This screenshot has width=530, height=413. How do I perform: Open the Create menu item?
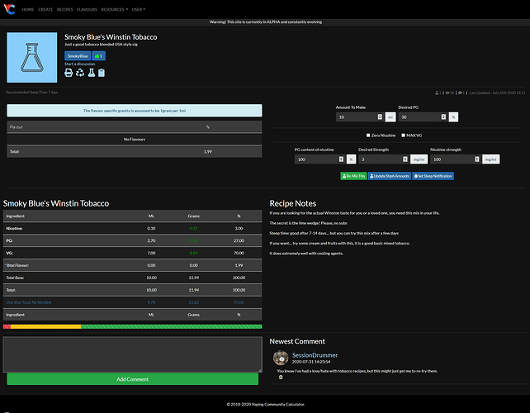45,9
